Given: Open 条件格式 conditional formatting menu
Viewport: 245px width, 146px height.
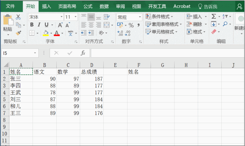Looking at the screenshot, I should [159, 16].
